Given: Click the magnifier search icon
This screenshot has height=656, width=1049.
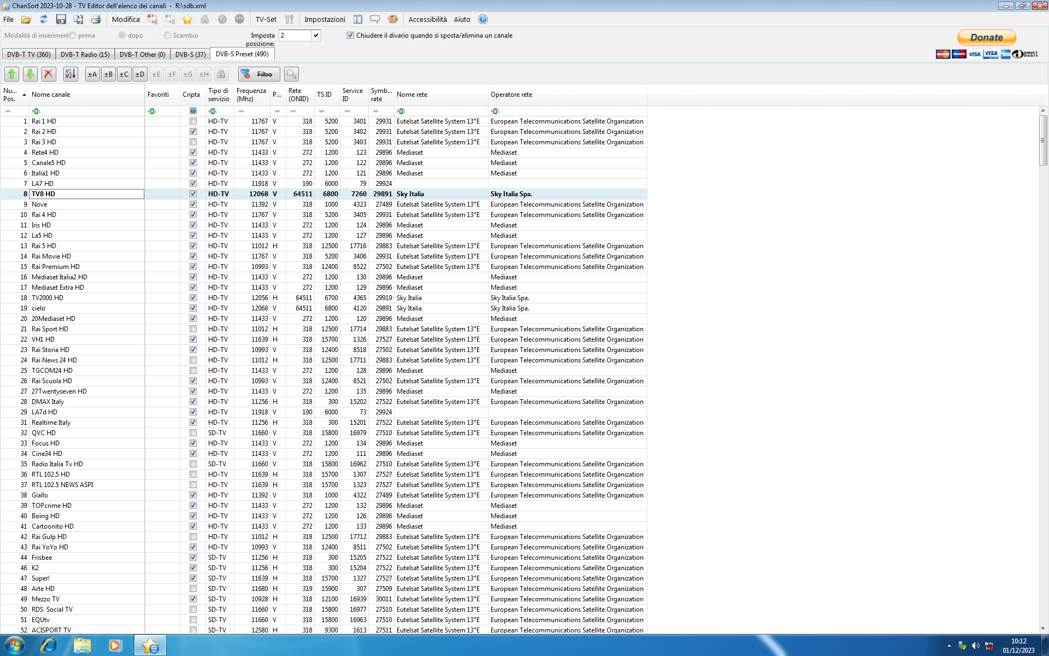Looking at the screenshot, I should [x=292, y=74].
